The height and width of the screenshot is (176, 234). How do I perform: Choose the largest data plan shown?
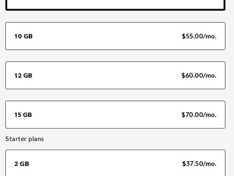click(x=115, y=115)
